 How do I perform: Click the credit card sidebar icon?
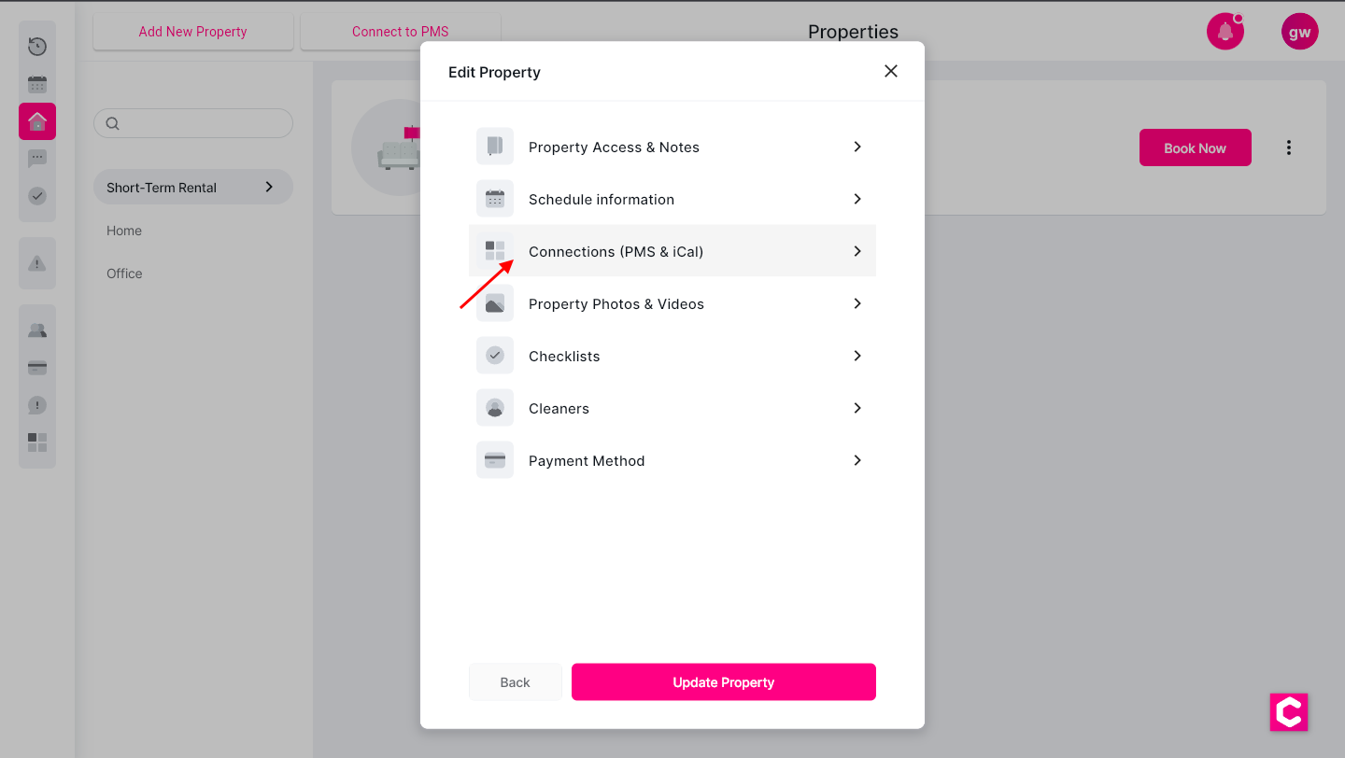(x=37, y=368)
